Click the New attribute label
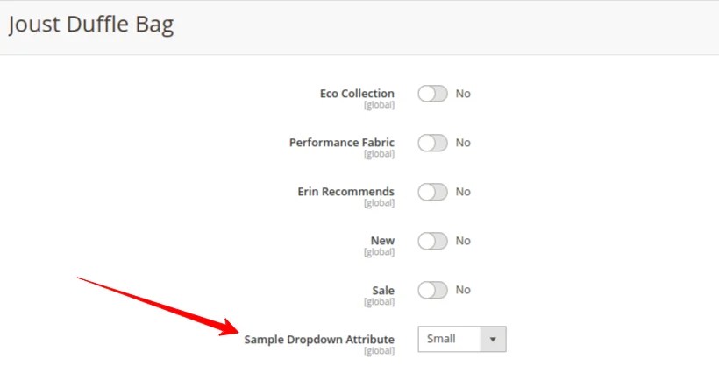This screenshot has height=387, width=719. [x=382, y=241]
